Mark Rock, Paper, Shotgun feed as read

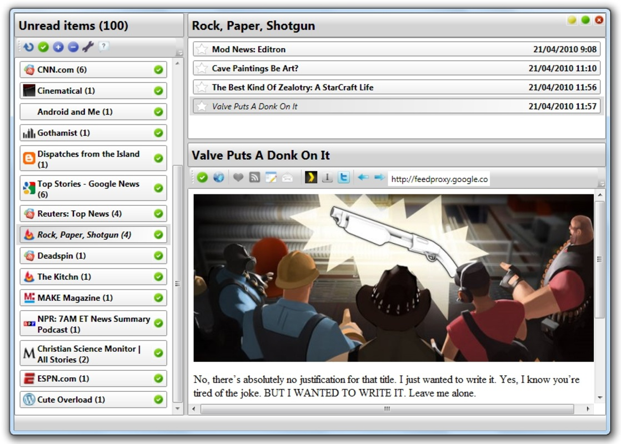coord(158,235)
